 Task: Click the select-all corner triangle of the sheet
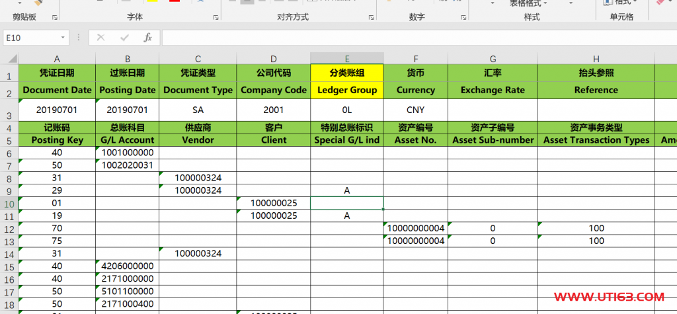click(13, 58)
